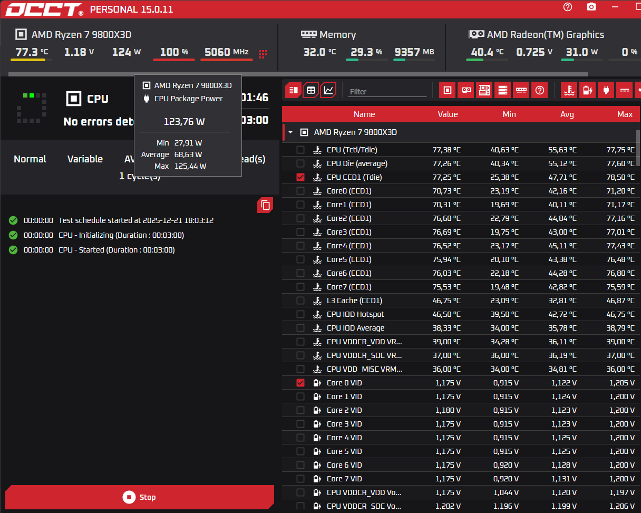This screenshot has height=513, width=641.
Task: Click the 9357 MB memory readout
Action: pos(414,52)
